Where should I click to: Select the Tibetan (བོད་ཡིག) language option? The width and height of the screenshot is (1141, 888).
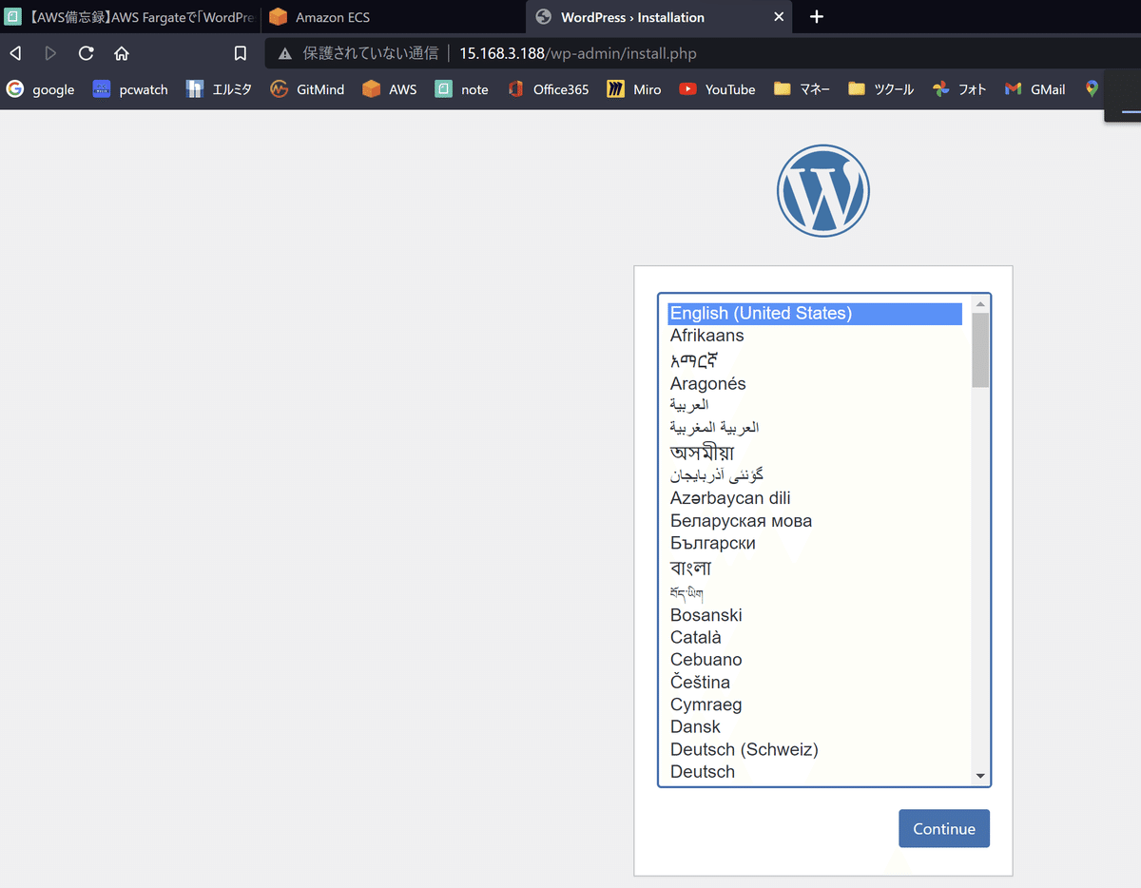pyautogui.click(x=815, y=593)
